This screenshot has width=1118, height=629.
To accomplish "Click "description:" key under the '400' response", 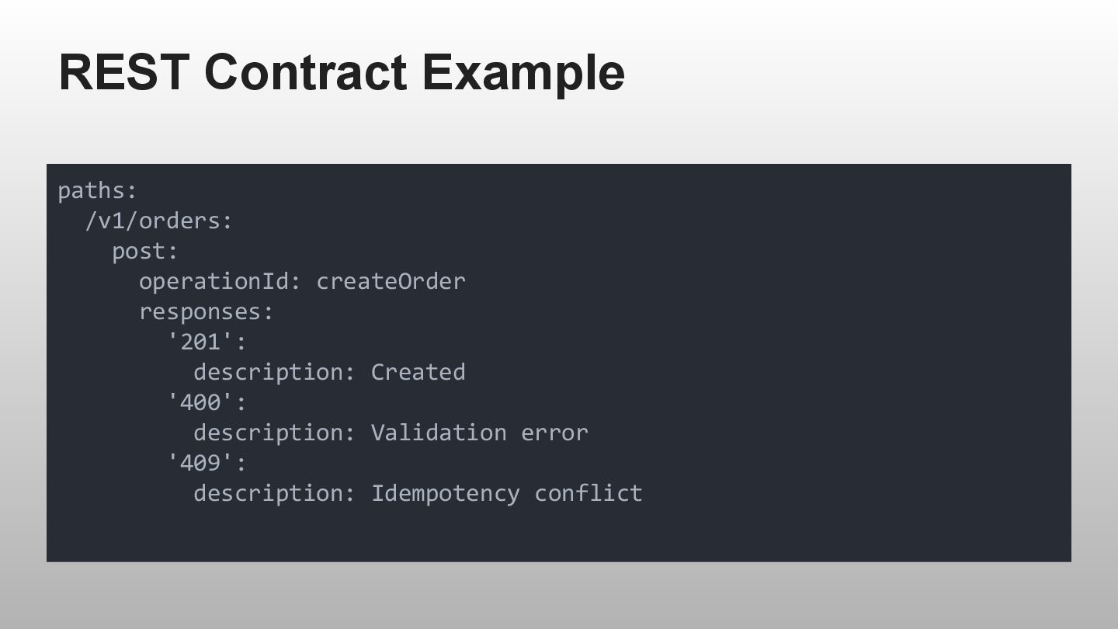I will tap(274, 433).
